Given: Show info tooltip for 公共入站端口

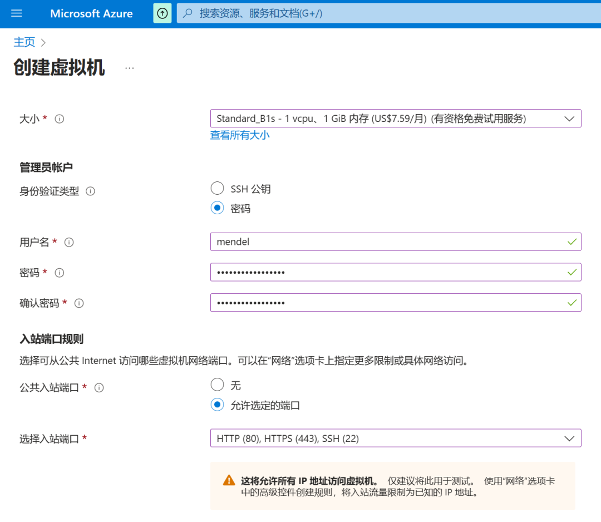Looking at the screenshot, I should [99, 388].
